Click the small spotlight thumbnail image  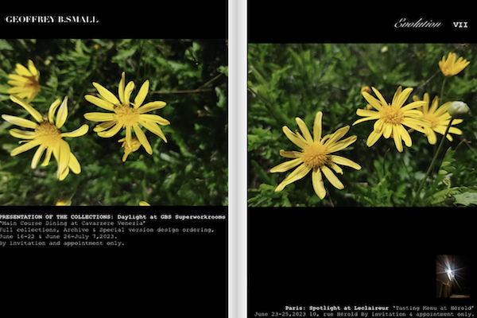point(452,275)
